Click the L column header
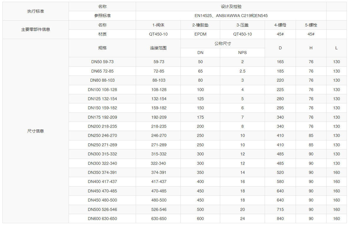Screen dimensions: 348x225 336,48
